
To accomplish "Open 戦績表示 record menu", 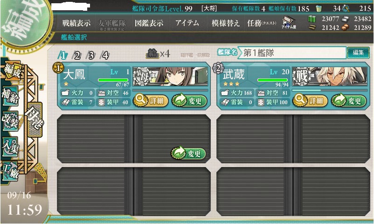I will (76, 23).
